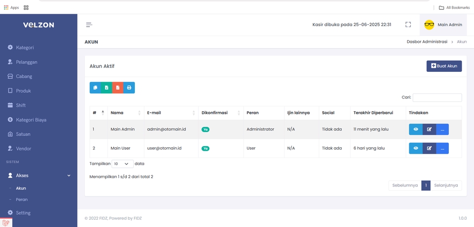Click the Laravel debug bar icon
Image resolution: width=474 pixels, height=227 pixels.
click(x=6, y=223)
